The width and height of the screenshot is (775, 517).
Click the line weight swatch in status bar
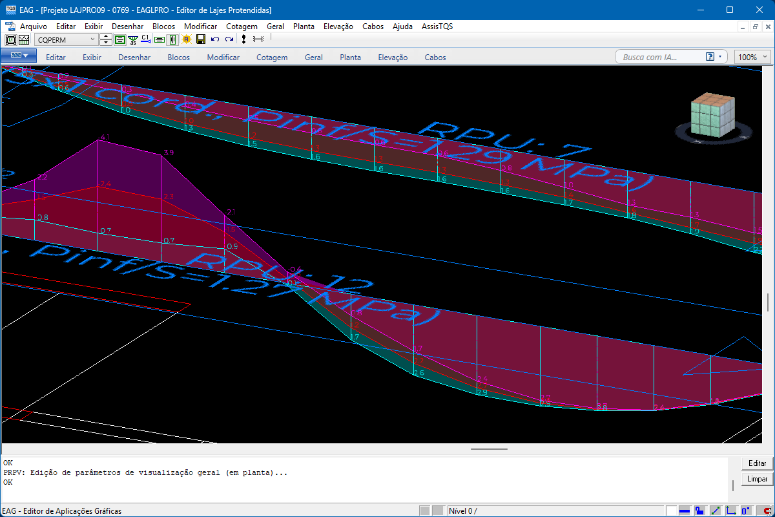685,511
